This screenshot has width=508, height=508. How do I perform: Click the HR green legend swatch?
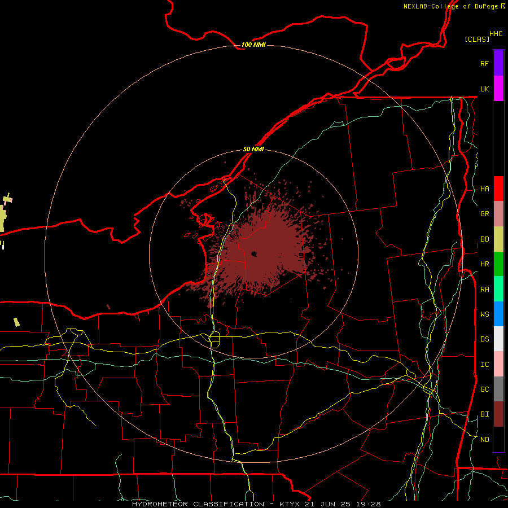pos(498,264)
